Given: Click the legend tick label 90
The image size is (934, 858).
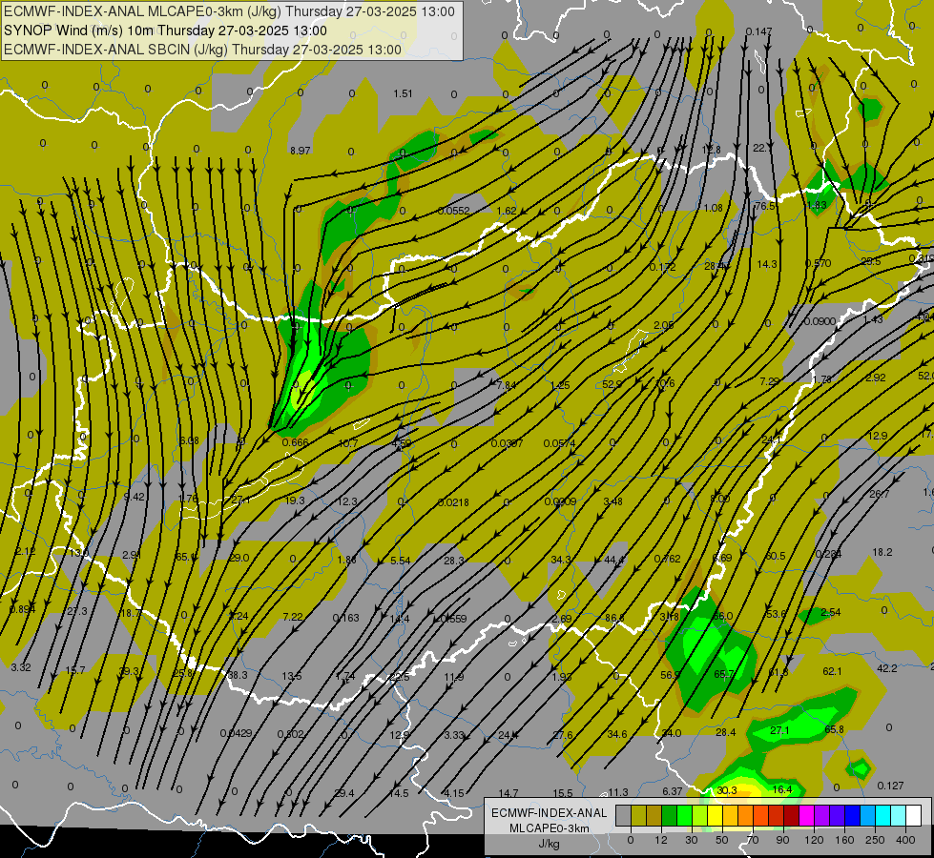Looking at the screenshot, I should pyautogui.click(x=782, y=840).
